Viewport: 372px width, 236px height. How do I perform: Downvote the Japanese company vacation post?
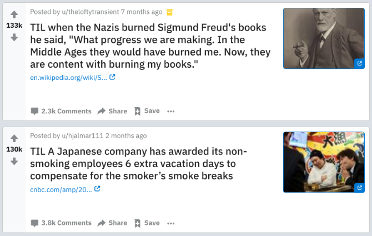tap(14, 161)
